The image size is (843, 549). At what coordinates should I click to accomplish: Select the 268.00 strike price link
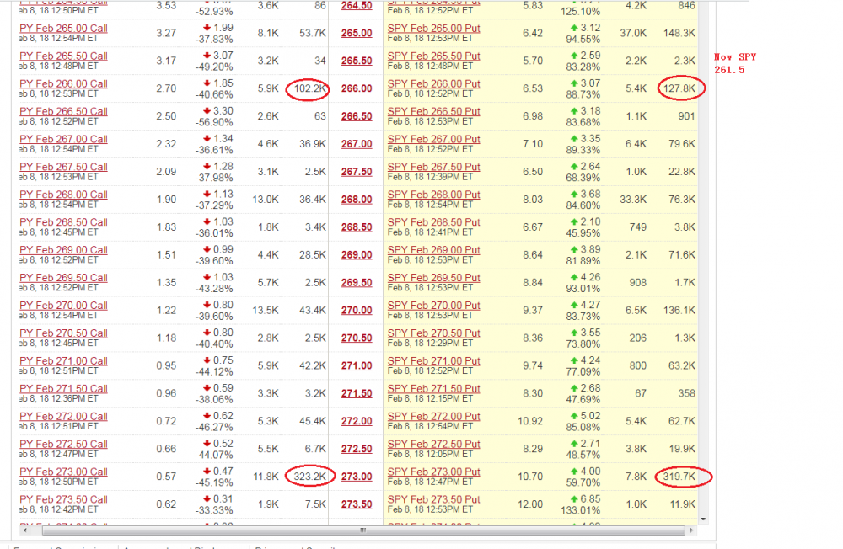pos(357,200)
